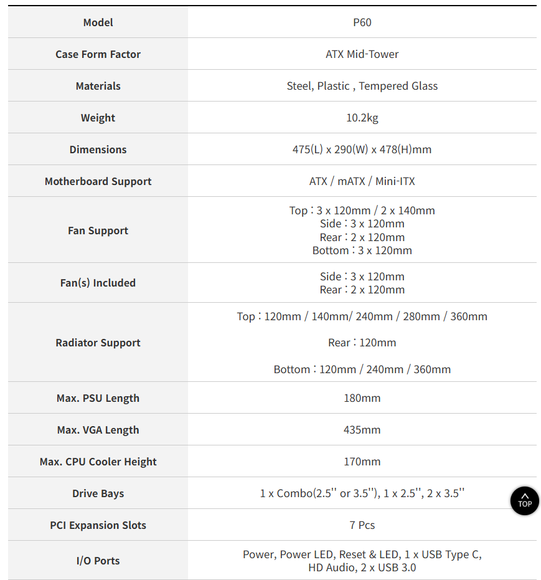Select Bottom radiator support line
The width and height of the screenshot is (541, 580).
pos(362,369)
